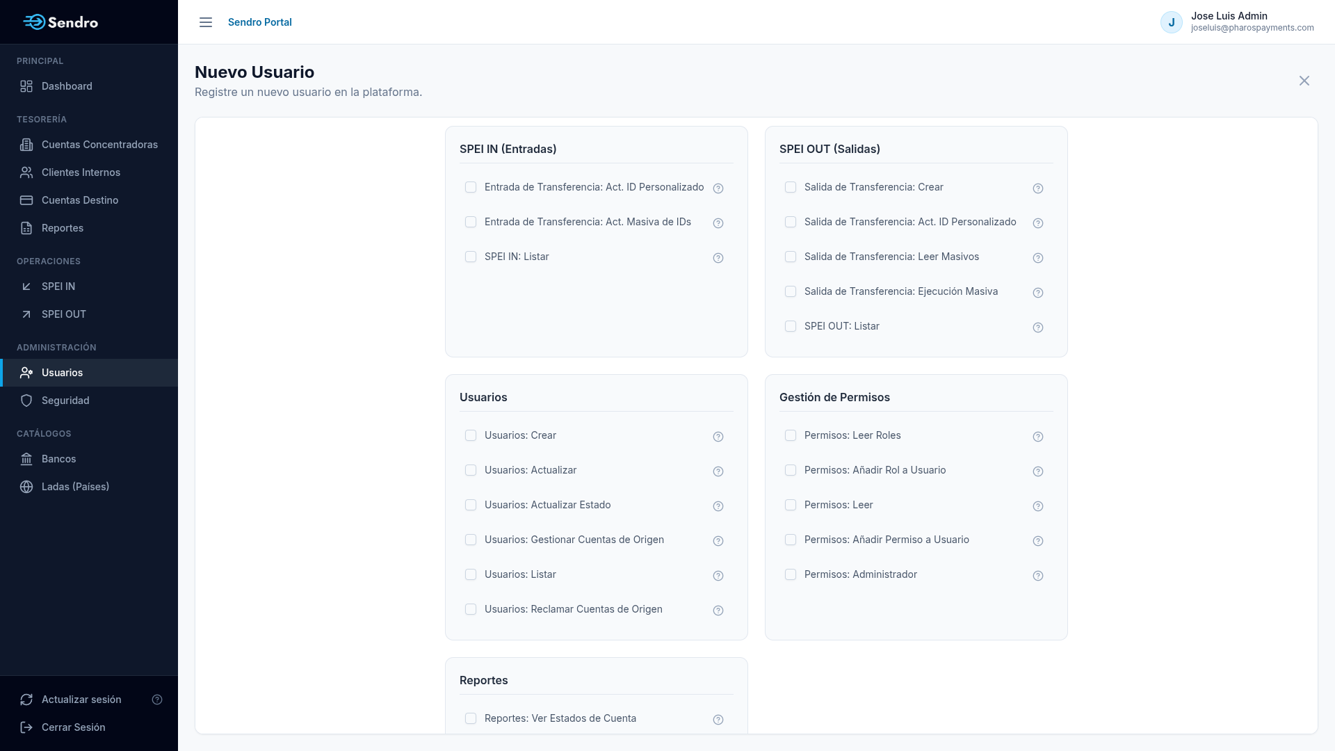
Task: Click help icon for Salida Leer Masivos
Action: (x=1038, y=258)
